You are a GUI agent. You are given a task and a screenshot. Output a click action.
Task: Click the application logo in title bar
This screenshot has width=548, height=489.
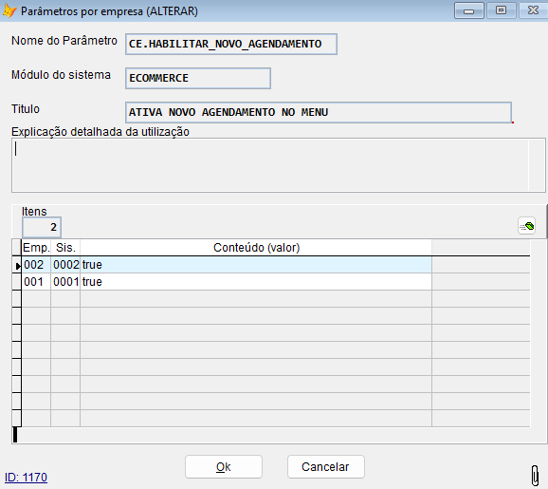point(9,10)
